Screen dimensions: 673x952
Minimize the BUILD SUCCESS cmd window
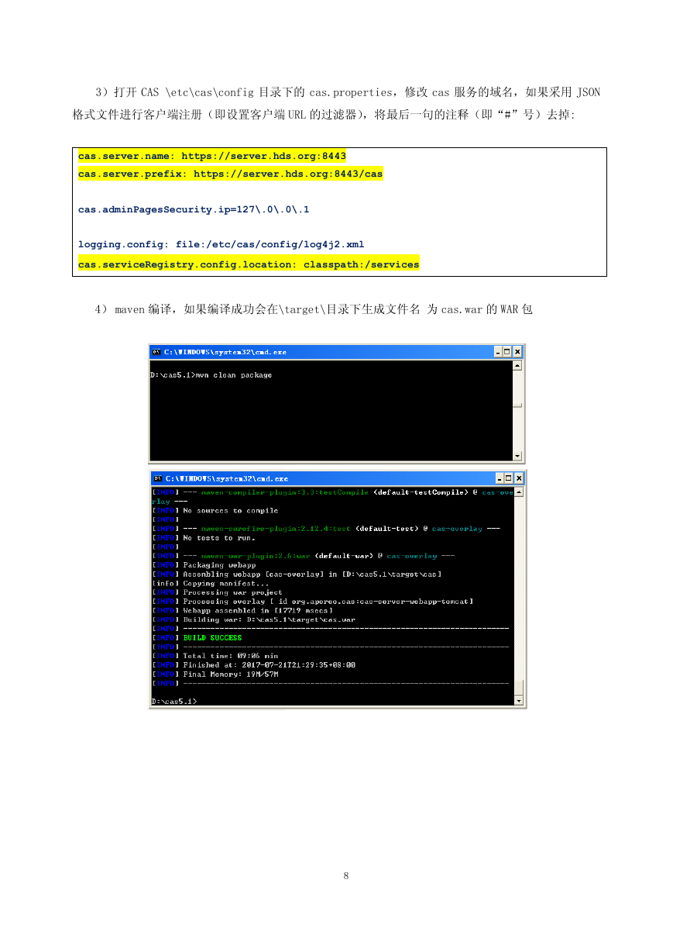[x=499, y=478]
